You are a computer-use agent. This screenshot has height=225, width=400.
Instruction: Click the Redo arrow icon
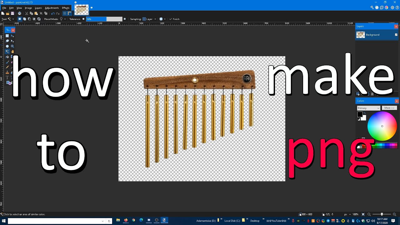point(57,13)
